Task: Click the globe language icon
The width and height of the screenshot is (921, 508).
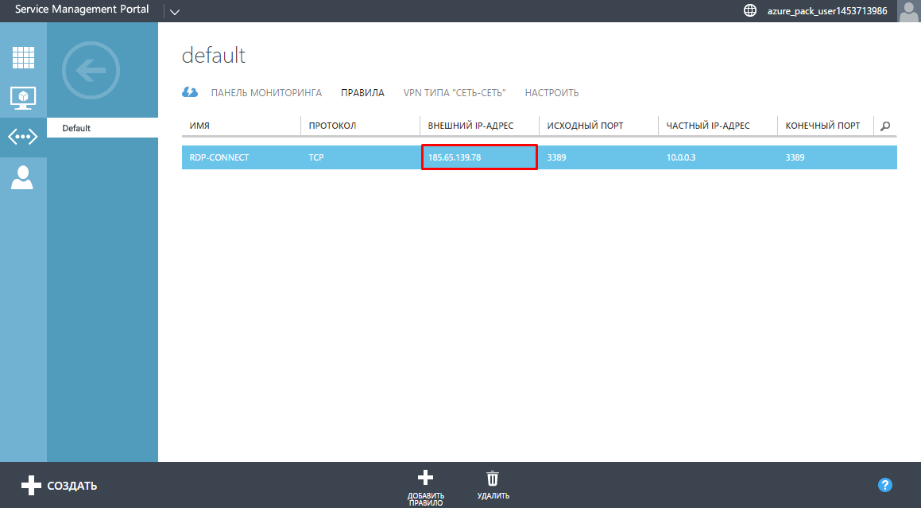Action: (x=749, y=11)
